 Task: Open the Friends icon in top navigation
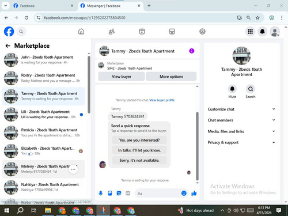(x=112, y=32)
